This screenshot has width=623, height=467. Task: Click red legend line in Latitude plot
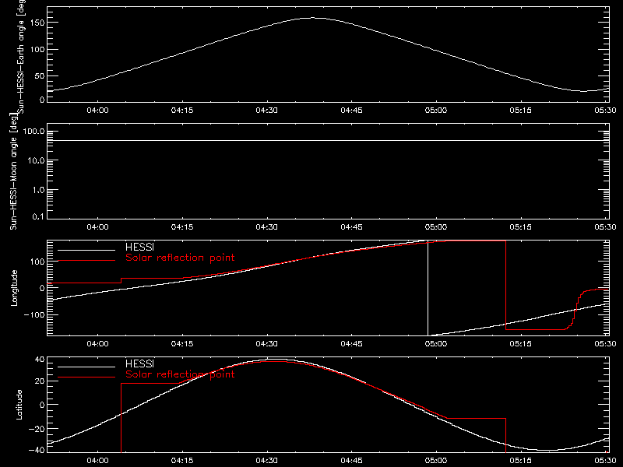pos(86,377)
